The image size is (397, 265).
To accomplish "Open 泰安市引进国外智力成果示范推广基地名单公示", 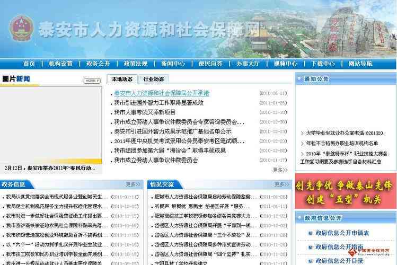I will (x=173, y=131).
